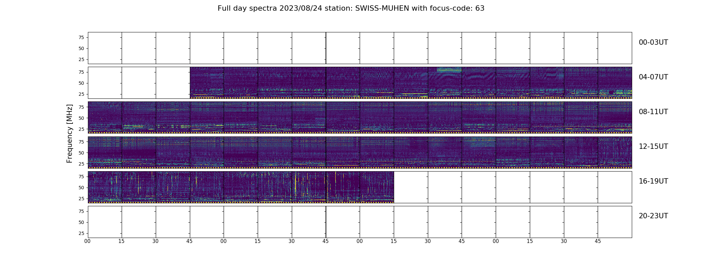Image resolution: width=702 pixels, height=267 pixels.
Task: Select the 75 MHz tick of 04-07UT row
Action: [x=81, y=72]
